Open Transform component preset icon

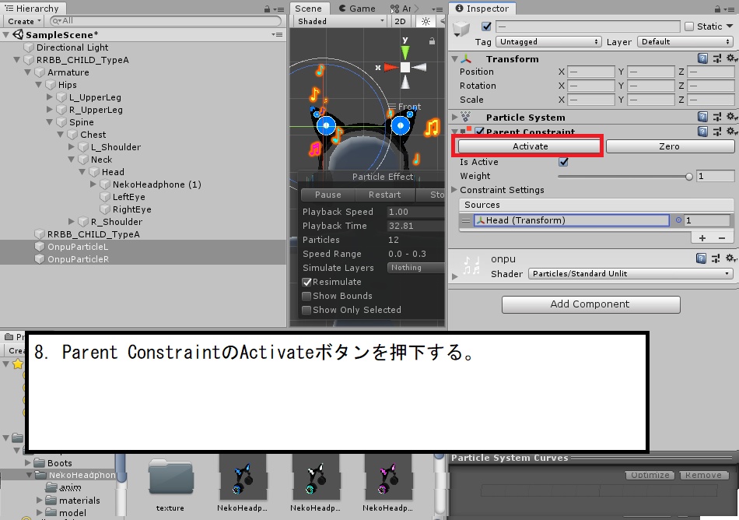[716, 58]
